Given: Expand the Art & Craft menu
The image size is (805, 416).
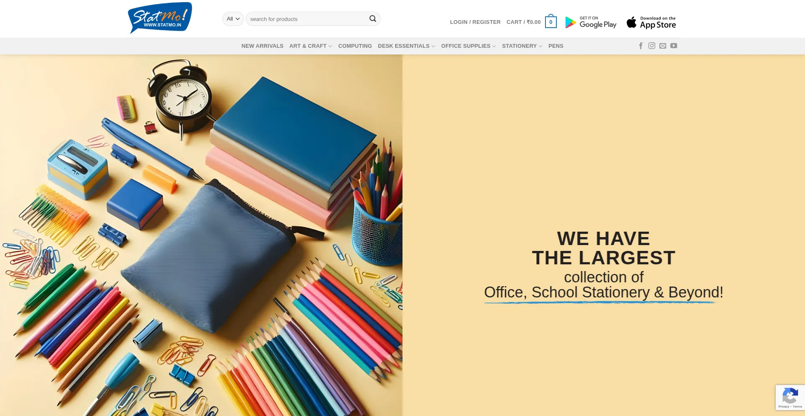Looking at the screenshot, I should pyautogui.click(x=311, y=46).
